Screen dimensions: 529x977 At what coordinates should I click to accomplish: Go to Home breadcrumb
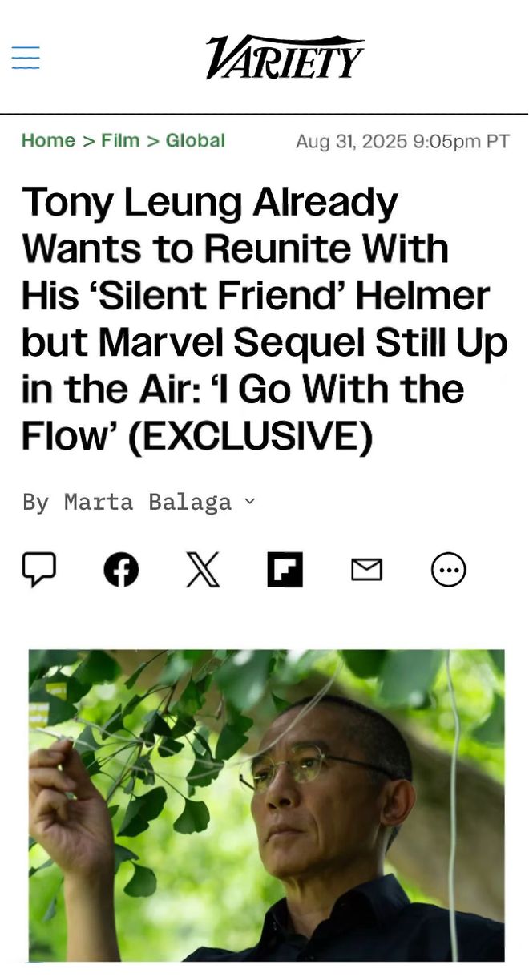click(x=48, y=140)
